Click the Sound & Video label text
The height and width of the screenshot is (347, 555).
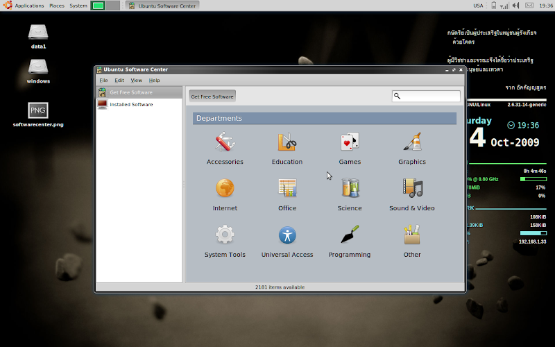412,208
